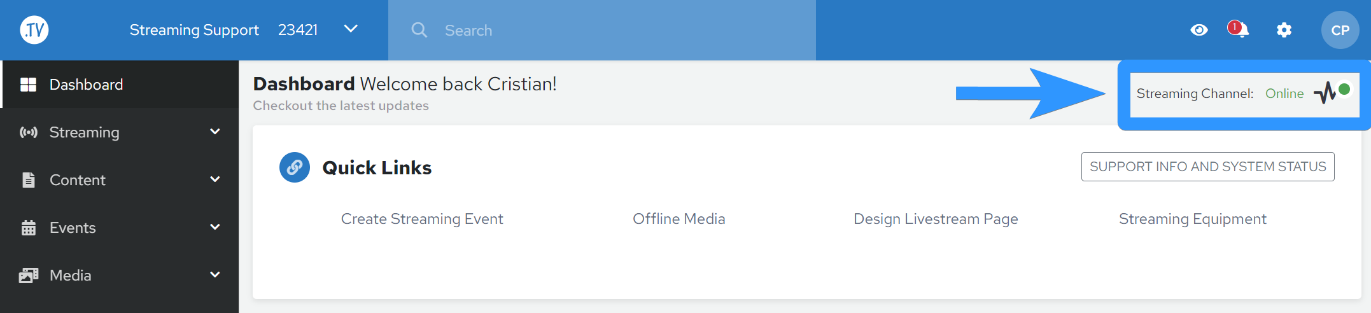
Task: Click the search magnifier icon
Action: pyautogui.click(x=419, y=30)
